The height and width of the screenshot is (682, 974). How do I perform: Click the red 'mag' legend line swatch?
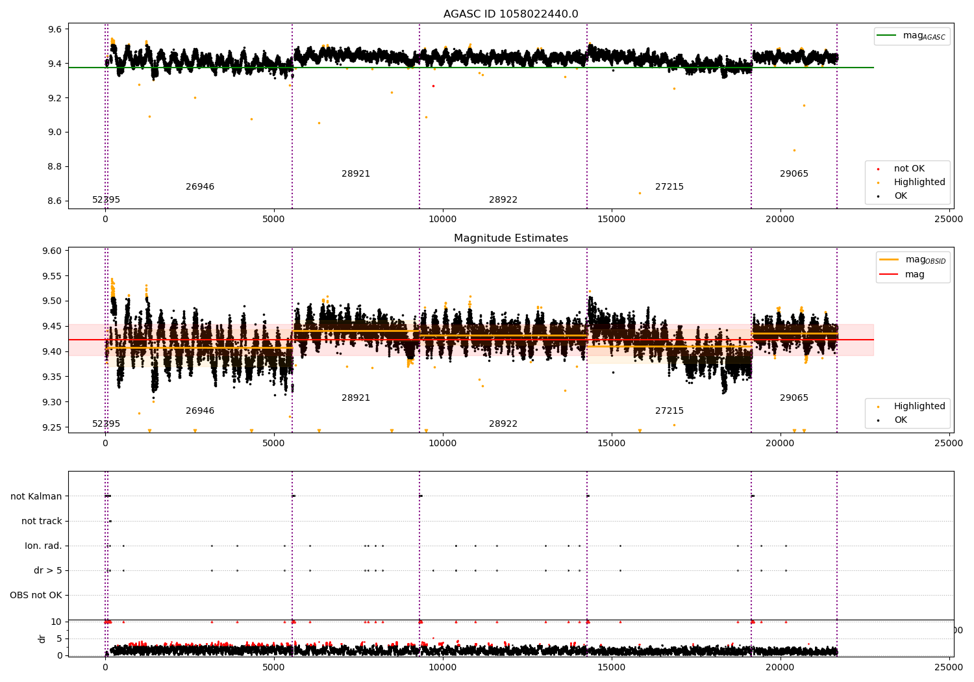click(x=889, y=275)
